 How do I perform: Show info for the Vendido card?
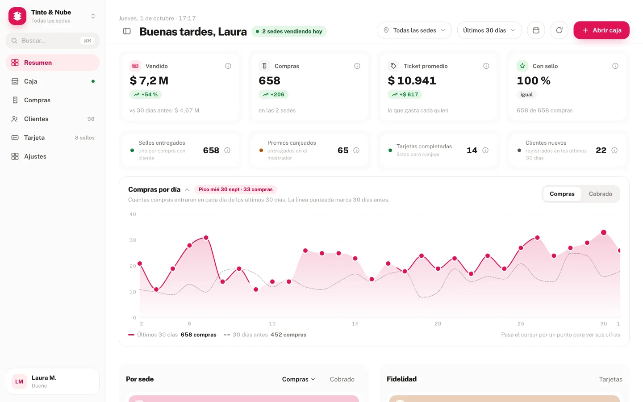228,66
